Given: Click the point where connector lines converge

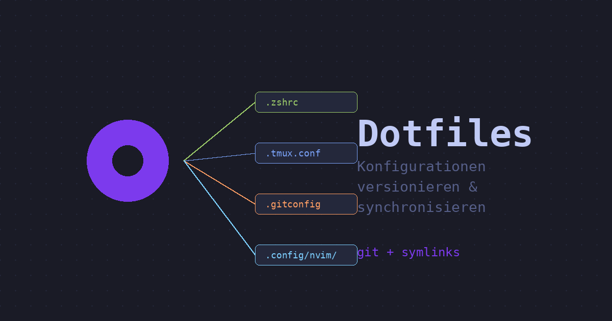Looking at the screenshot, I should tap(184, 160).
